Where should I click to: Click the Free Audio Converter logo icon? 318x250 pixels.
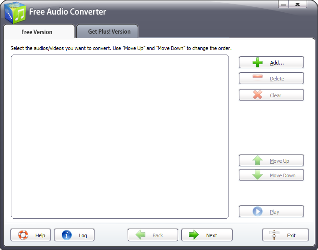click(x=15, y=13)
